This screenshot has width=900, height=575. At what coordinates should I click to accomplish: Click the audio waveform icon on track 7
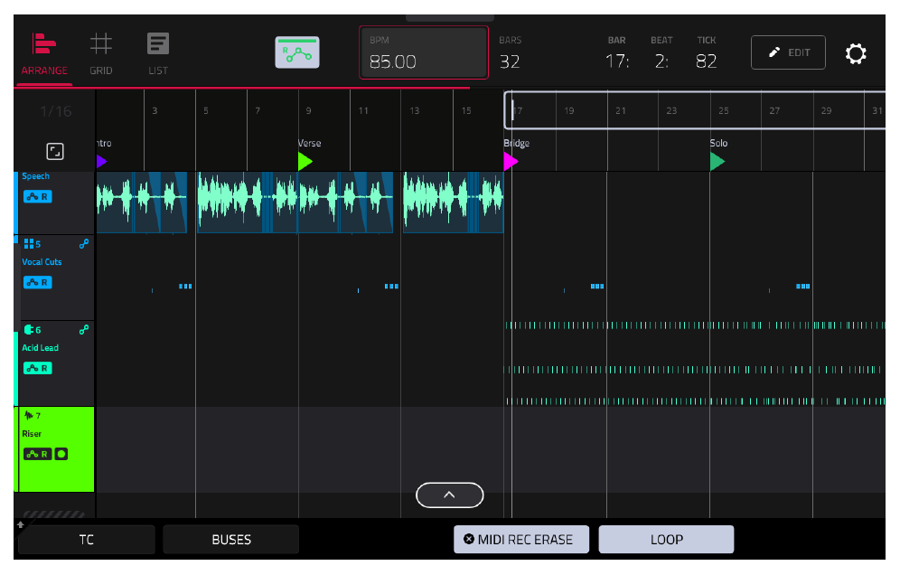pyautogui.click(x=28, y=415)
